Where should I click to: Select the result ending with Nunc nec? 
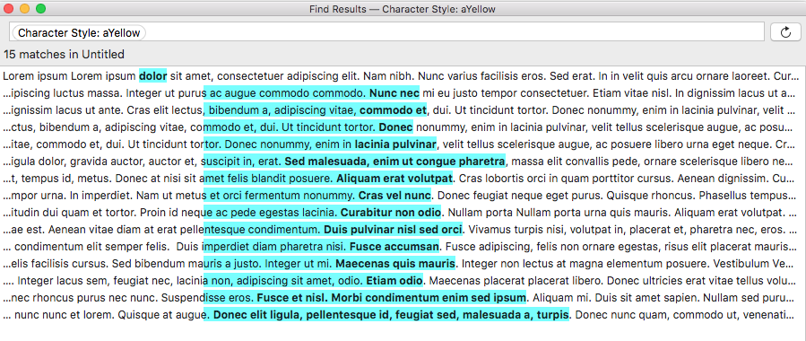click(x=403, y=93)
